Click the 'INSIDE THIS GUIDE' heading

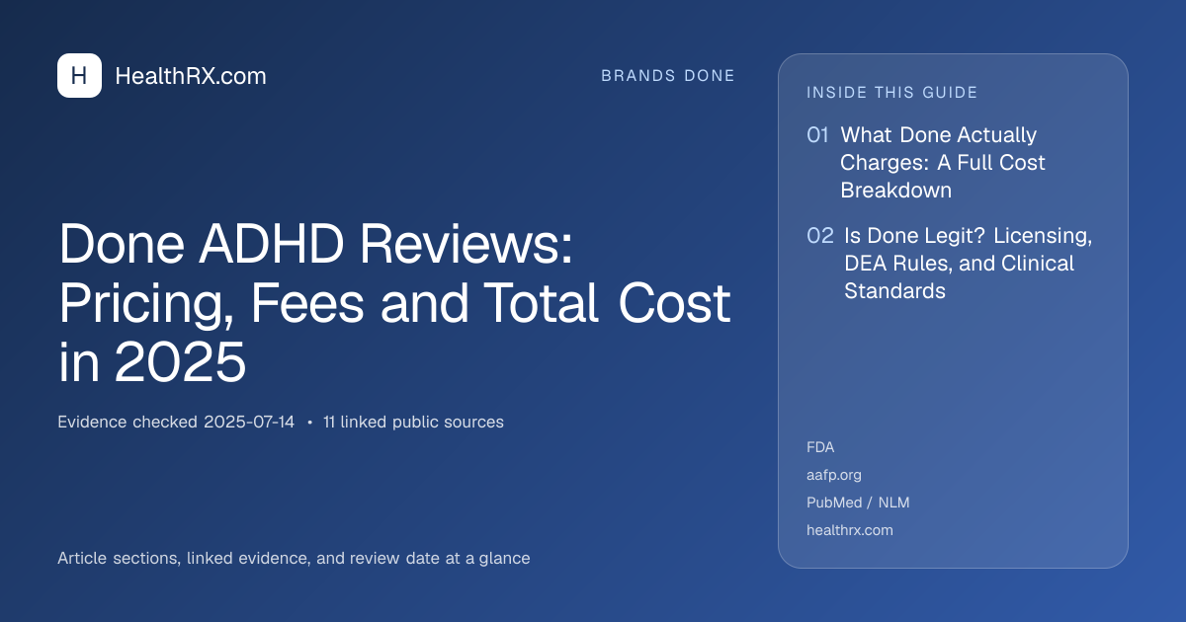click(x=892, y=93)
